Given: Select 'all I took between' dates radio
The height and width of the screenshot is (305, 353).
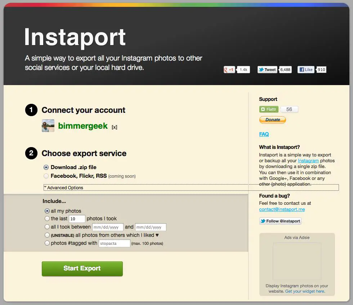Looking at the screenshot, I should (47, 227).
